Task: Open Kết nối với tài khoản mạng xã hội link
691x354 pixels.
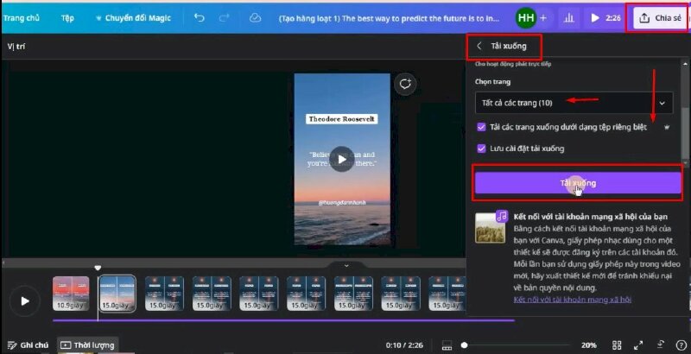Action: click(x=572, y=300)
